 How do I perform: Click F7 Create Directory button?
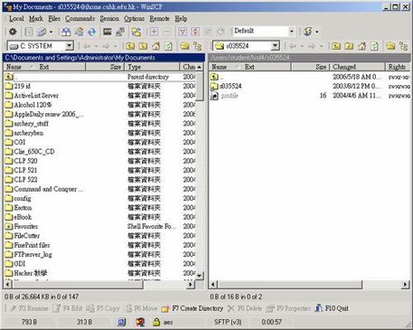(x=193, y=308)
